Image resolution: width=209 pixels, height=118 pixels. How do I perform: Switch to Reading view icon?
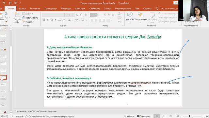171,116
